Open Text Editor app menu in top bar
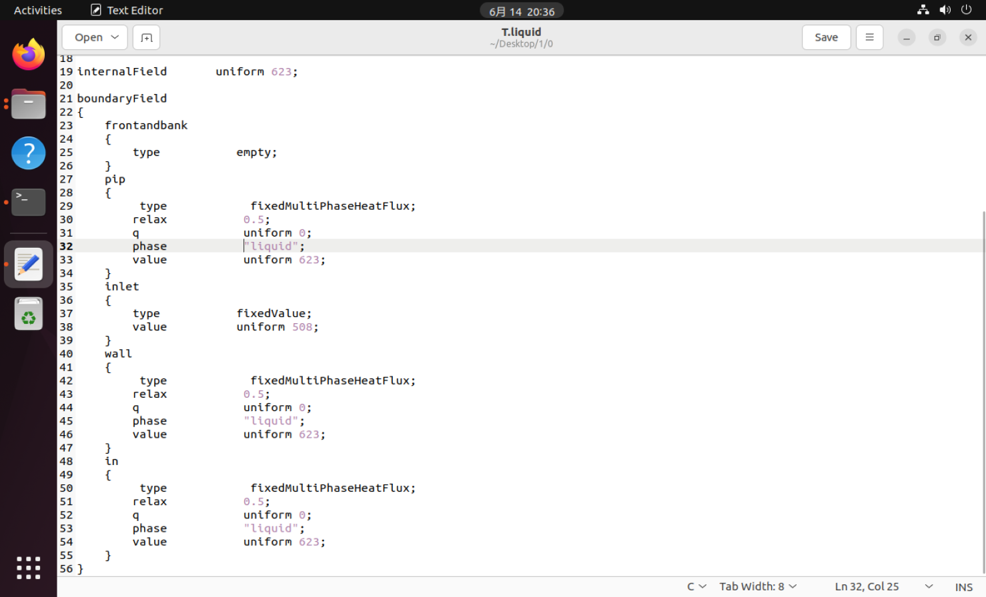 pyautogui.click(x=127, y=10)
